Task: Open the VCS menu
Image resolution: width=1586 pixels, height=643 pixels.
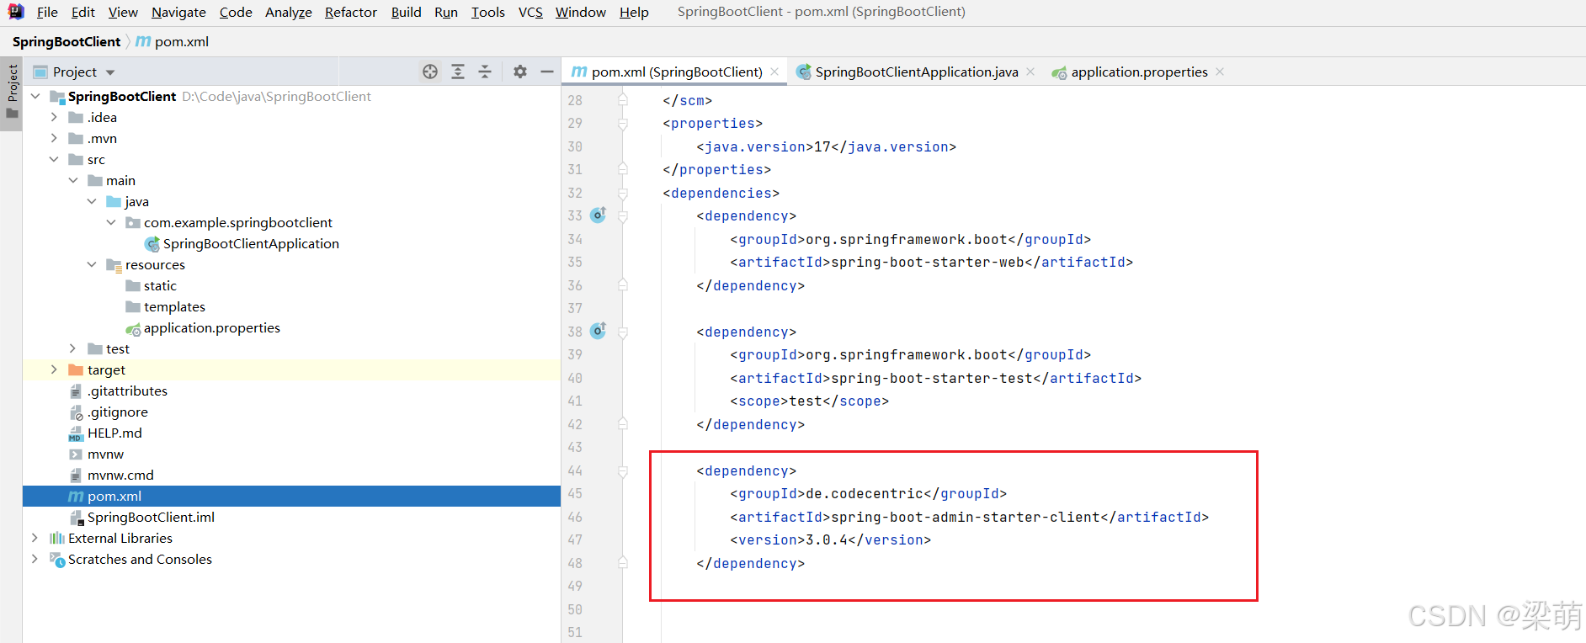Action: (530, 12)
